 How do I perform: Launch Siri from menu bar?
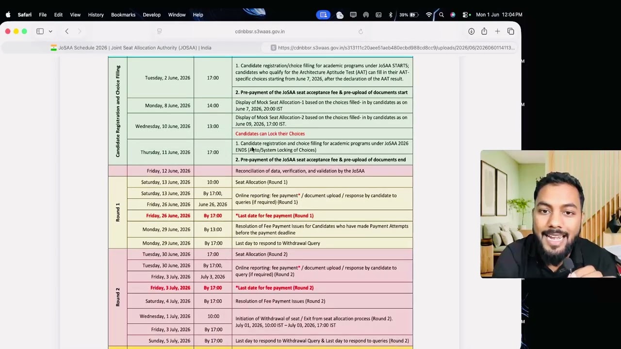(x=453, y=15)
